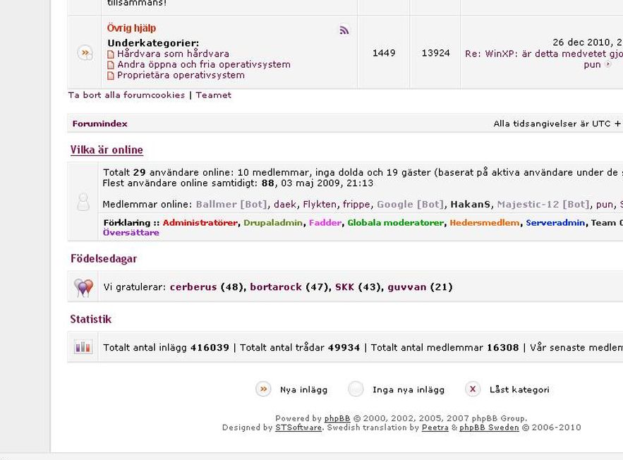The width and height of the screenshot is (623, 460).
Task: Open birthday member guvvan profile
Action: pos(407,287)
